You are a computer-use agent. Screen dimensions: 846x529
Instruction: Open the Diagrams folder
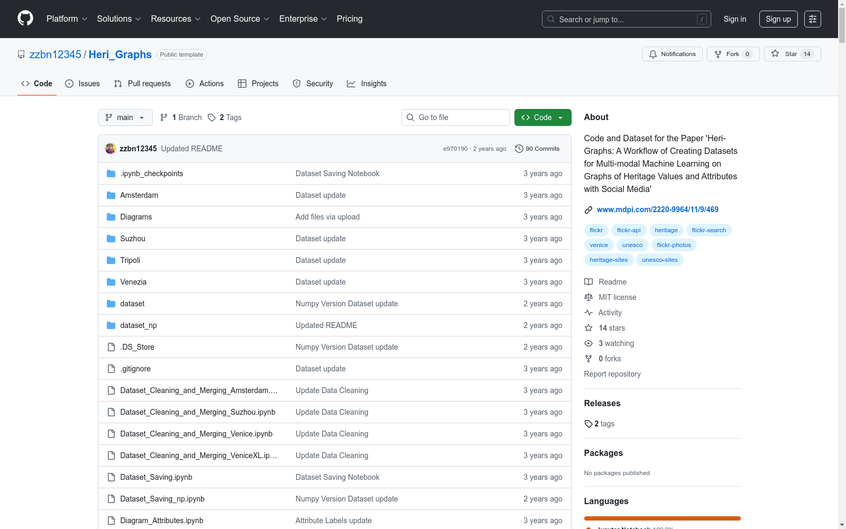[136, 217]
